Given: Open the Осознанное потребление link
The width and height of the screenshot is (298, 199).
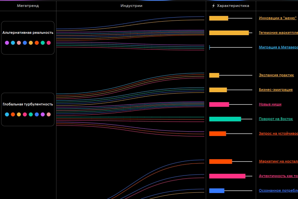Looking at the screenshot, I should point(278,191).
